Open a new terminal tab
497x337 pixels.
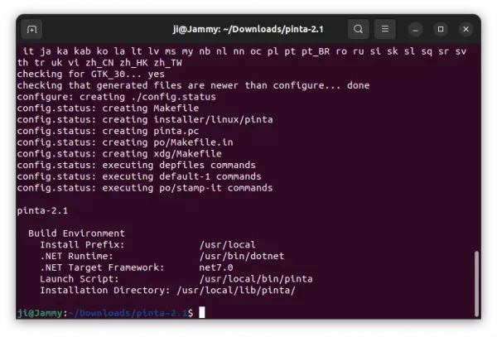[x=31, y=29]
